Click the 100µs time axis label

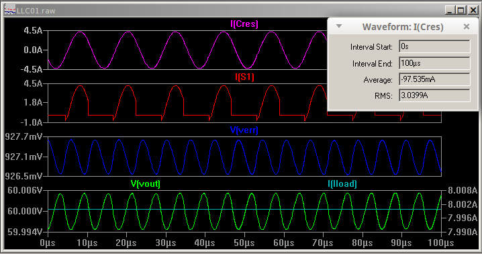(441, 243)
